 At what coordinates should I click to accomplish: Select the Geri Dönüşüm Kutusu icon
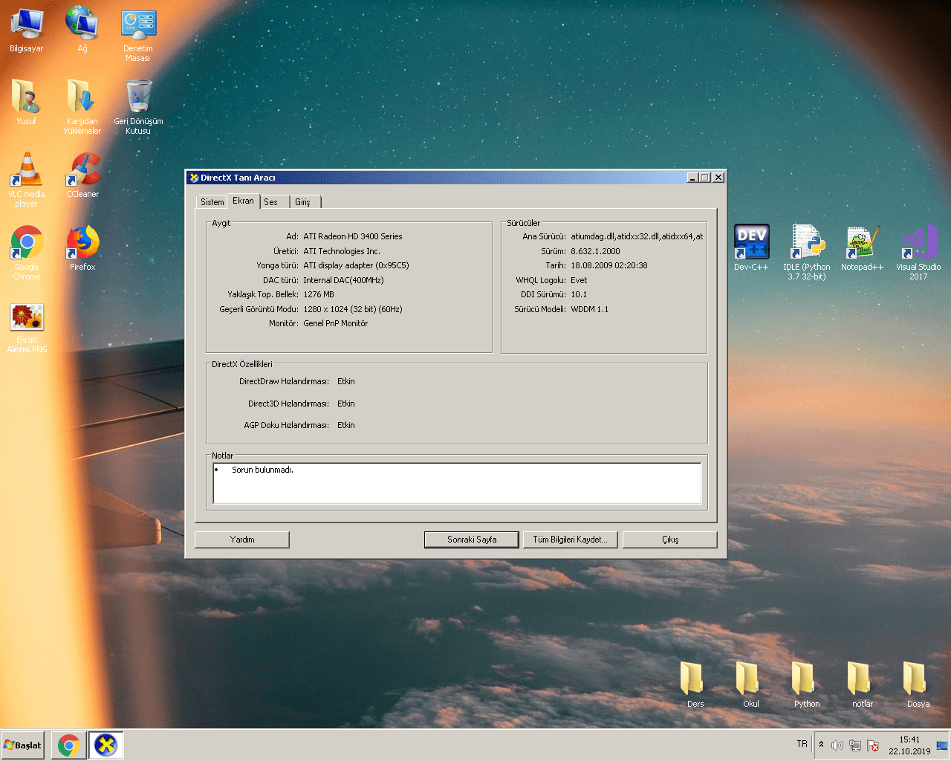click(138, 106)
